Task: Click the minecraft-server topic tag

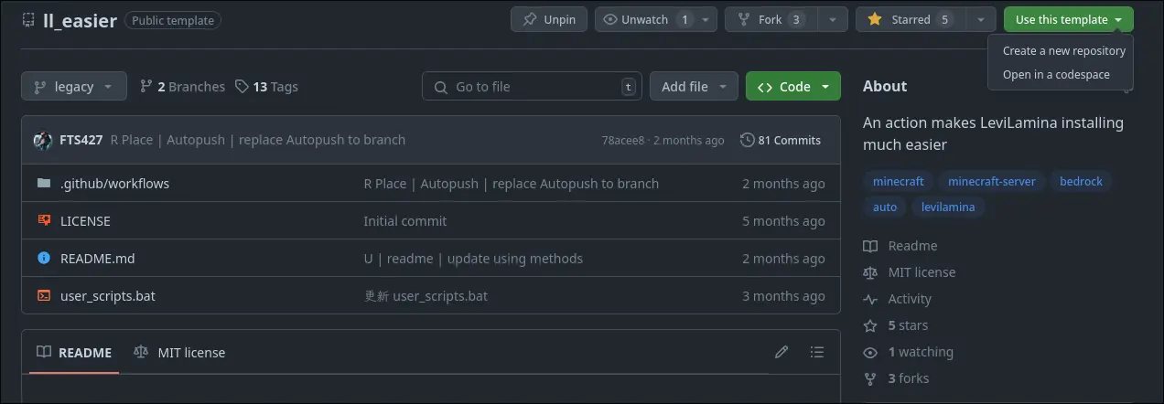Action: pos(991,181)
